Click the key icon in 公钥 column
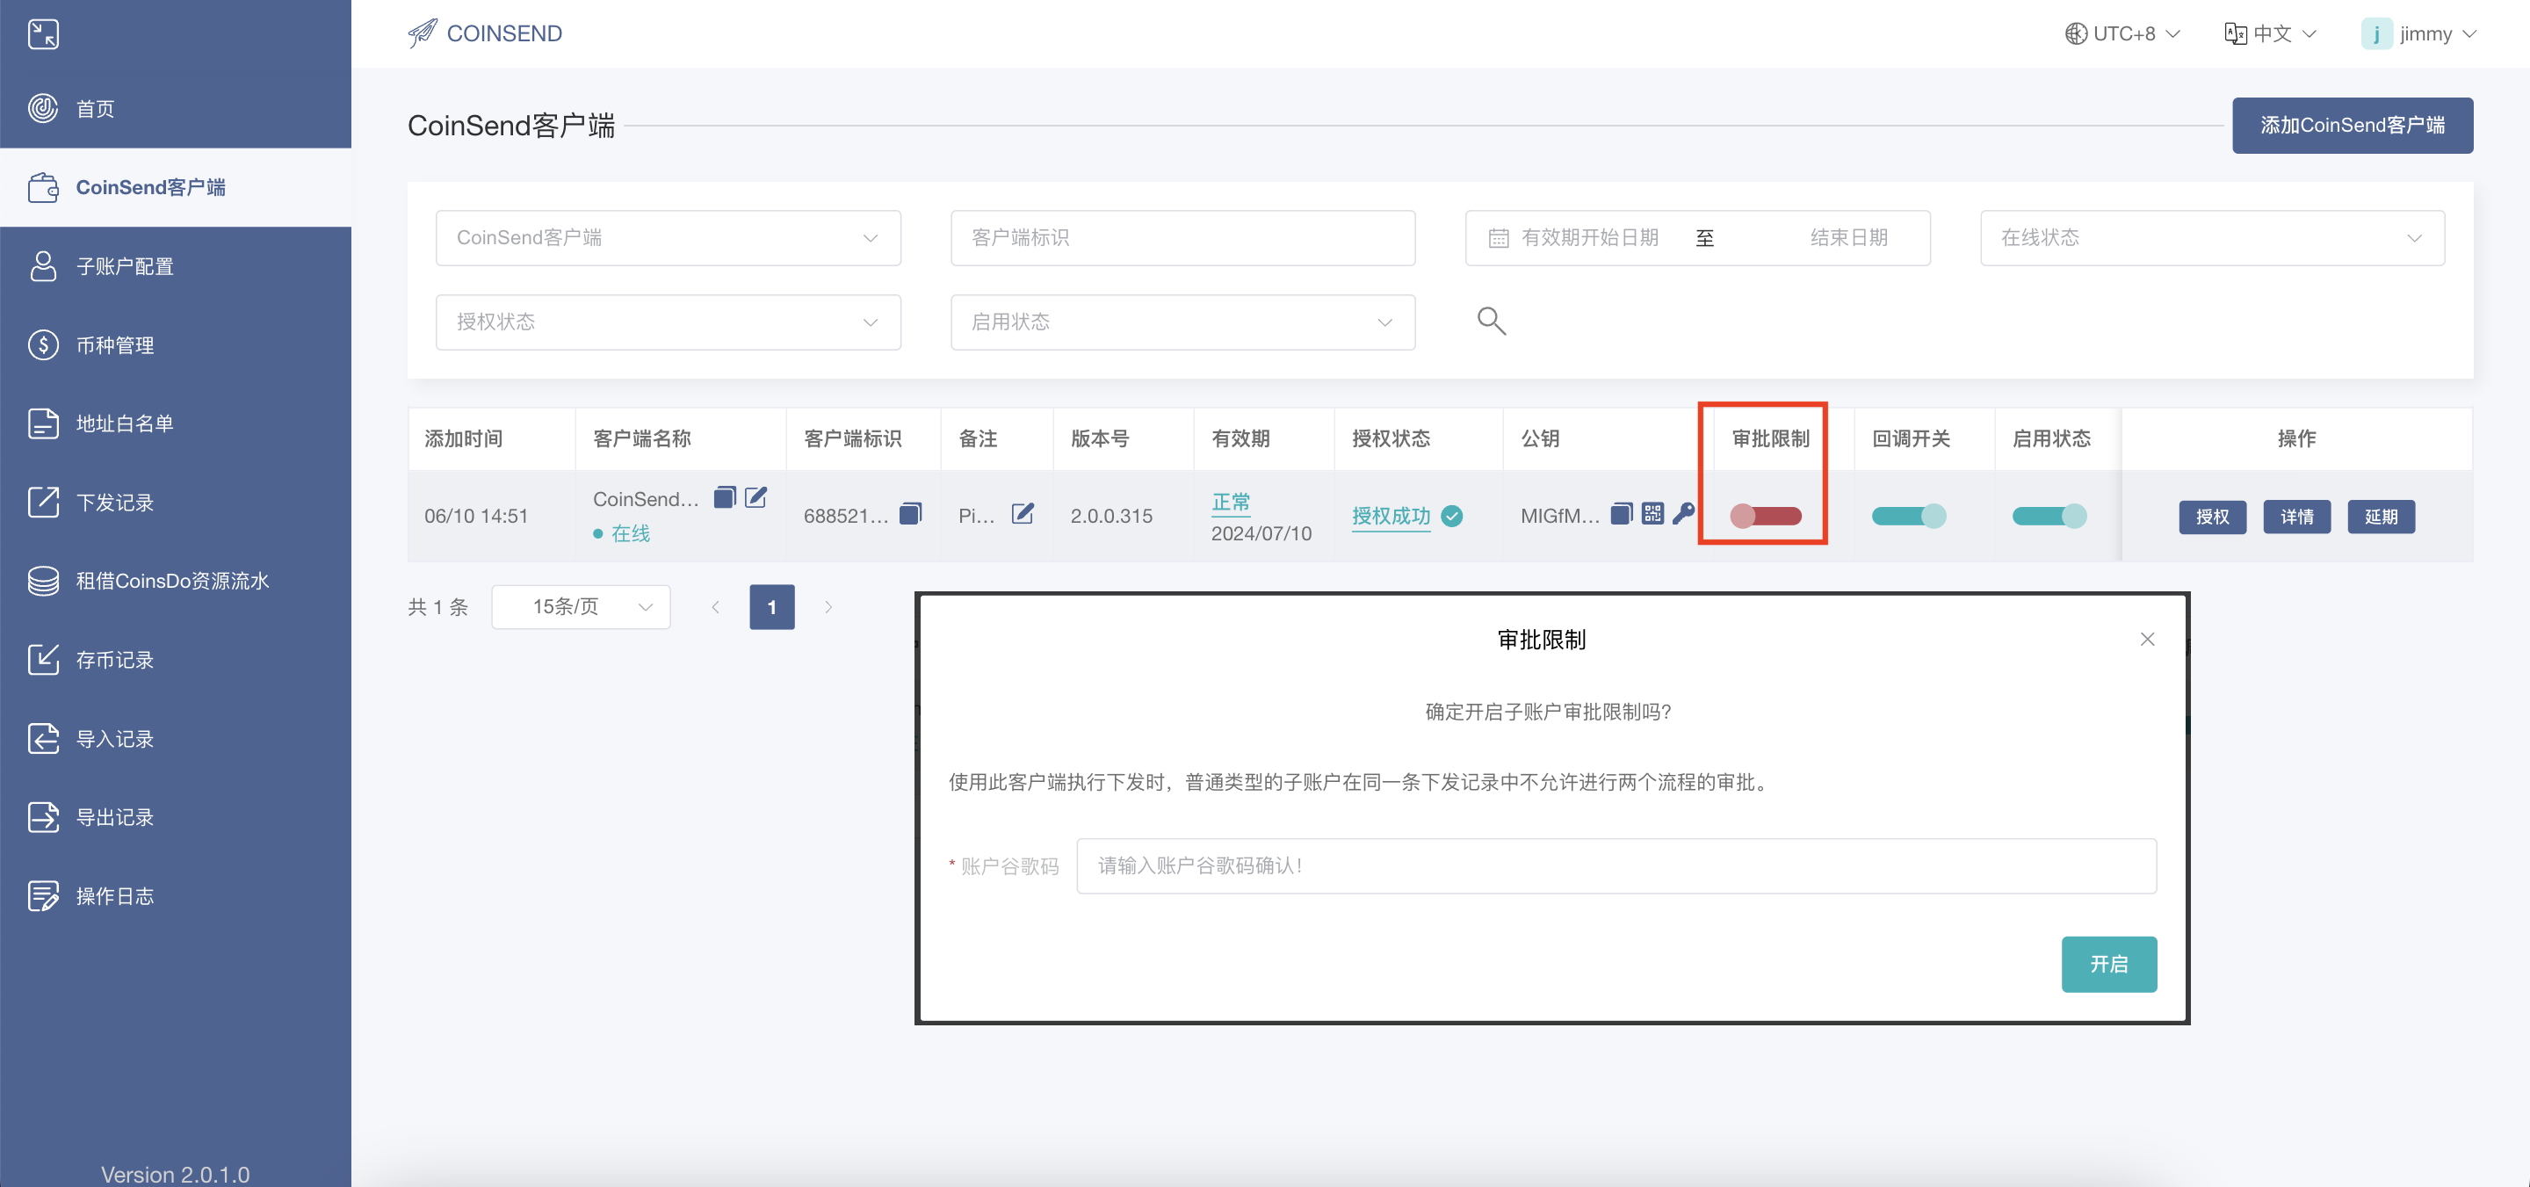 tap(1683, 514)
